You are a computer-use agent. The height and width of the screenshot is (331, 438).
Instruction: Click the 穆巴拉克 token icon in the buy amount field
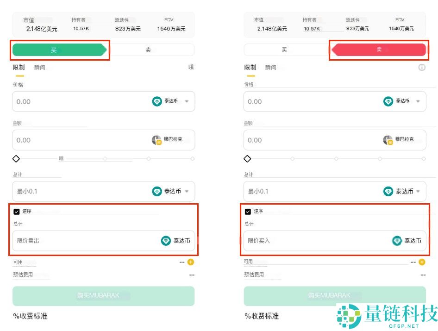[156, 140]
